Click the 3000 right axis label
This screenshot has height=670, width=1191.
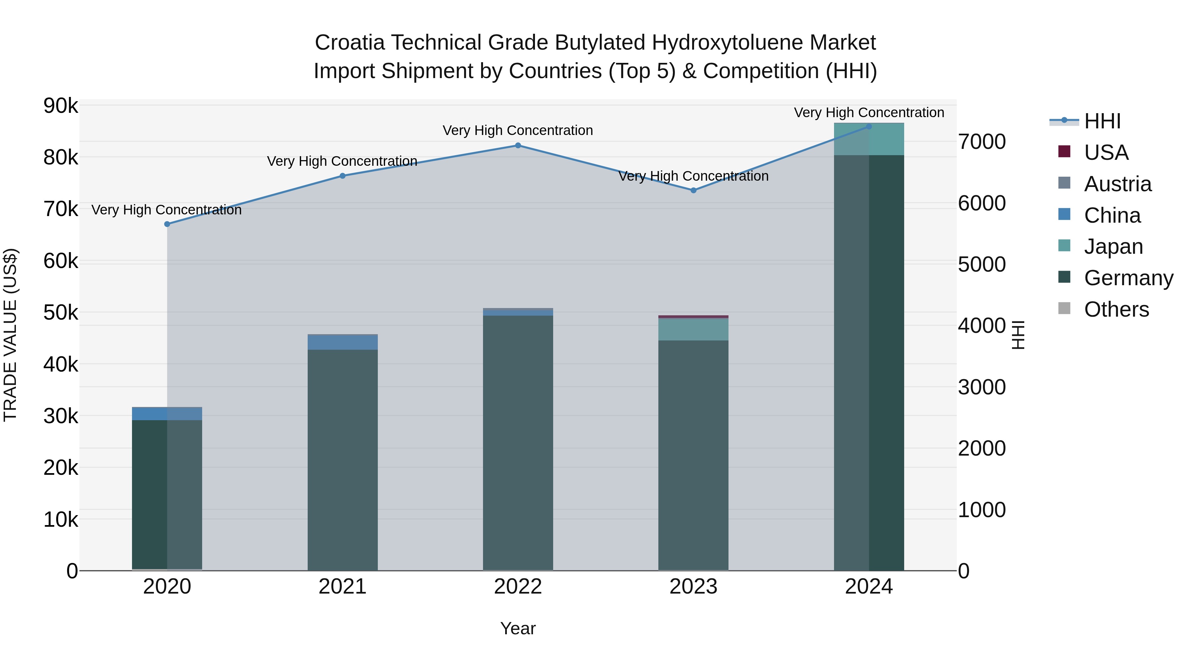coord(982,387)
